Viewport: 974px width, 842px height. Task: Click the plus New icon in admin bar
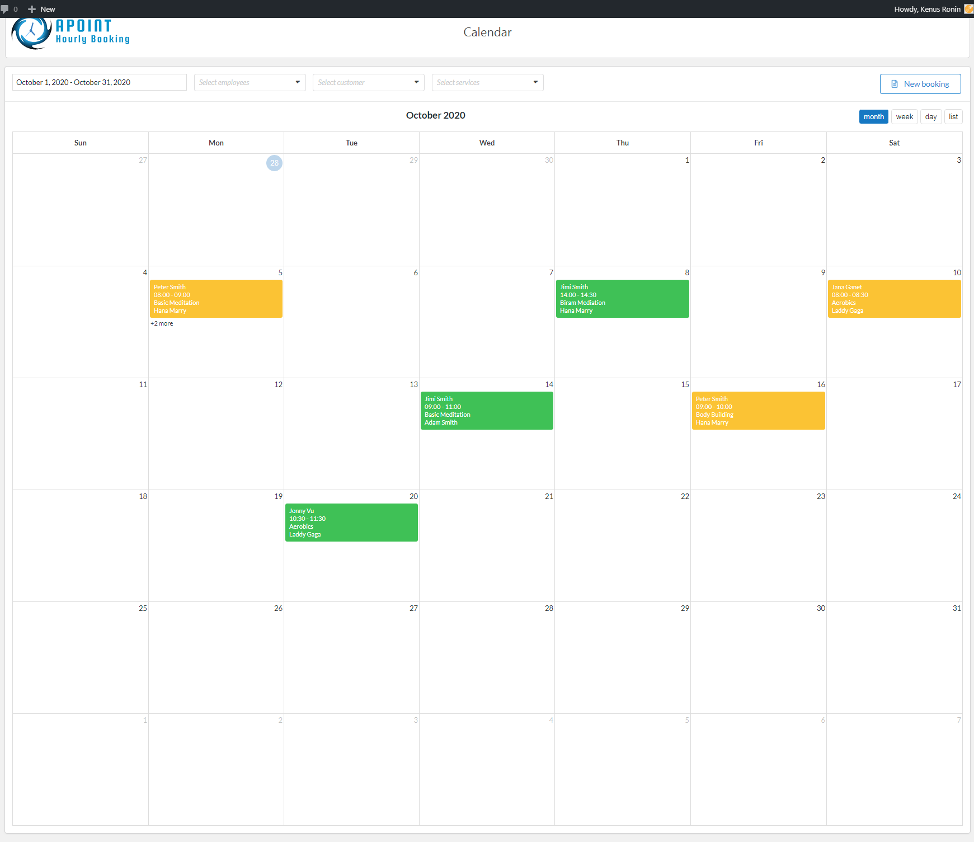pos(32,9)
